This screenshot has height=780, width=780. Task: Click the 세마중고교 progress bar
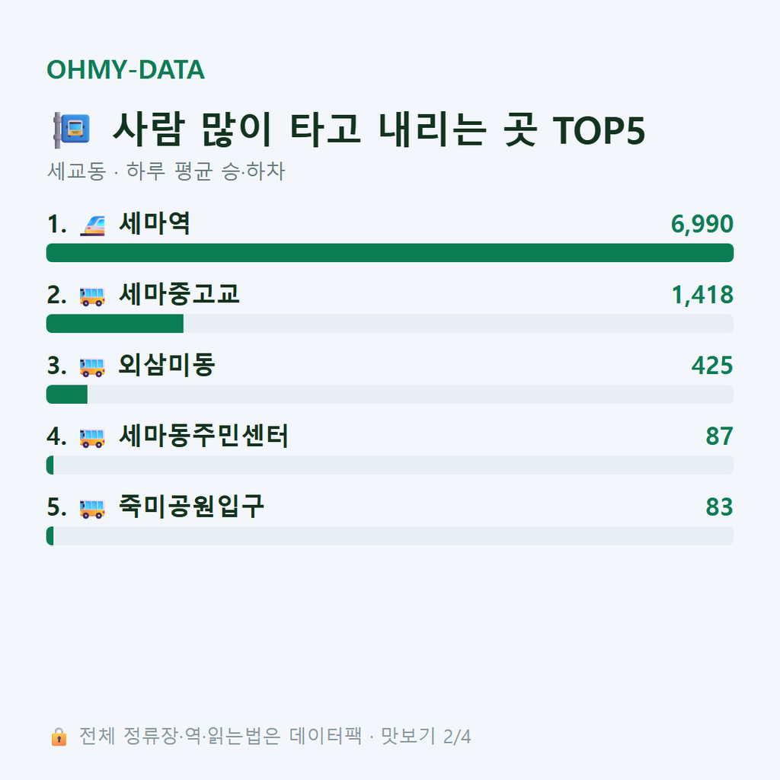(390, 323)
